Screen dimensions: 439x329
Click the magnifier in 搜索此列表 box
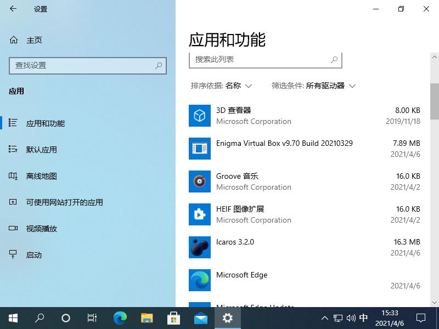pos(334,59)
